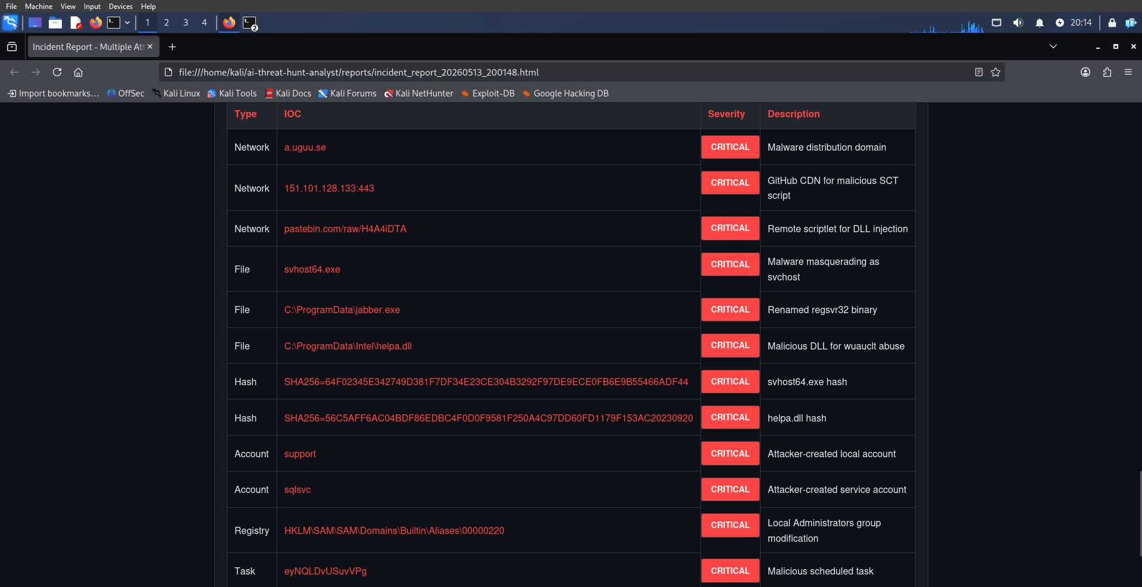Click Import bookmarks in bookmarks bar
Image resolution: width=1142 pixels, height=587 pixels.
click(x=54, y=93)
